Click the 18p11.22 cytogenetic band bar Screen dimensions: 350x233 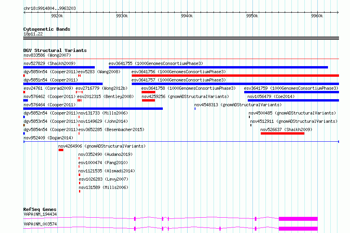pyautogui.click(x=181, y=38)
